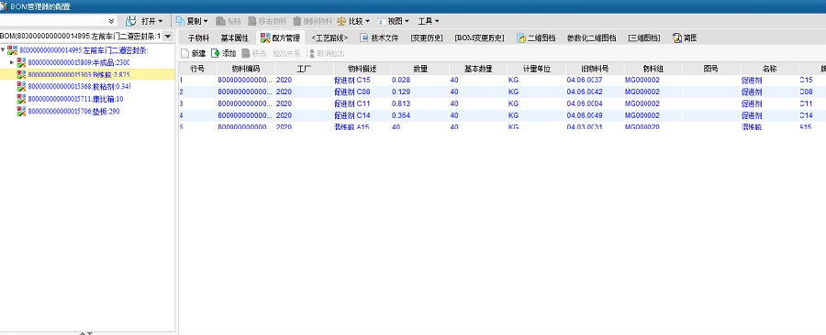Sort by the 行号 column header
The image size is (826, 335).
tap(197, 69)
